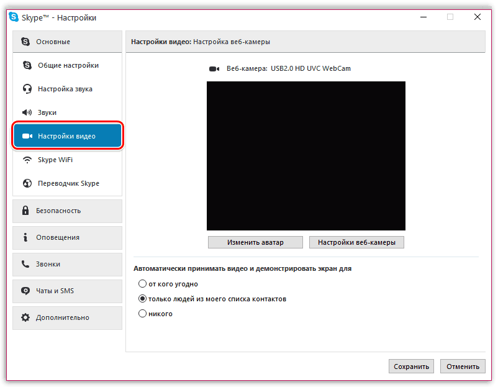The height and width of the screenshot is (387, 498).
Task: Click the Изменить аватар button
Action: coord(255,242)
